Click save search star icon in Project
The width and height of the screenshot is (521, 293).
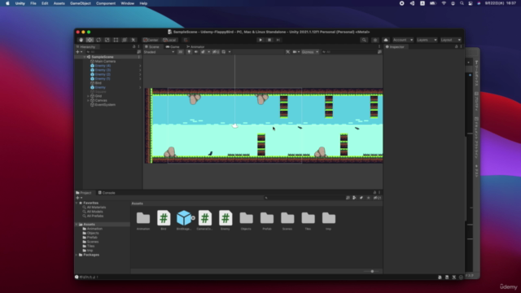click(x=368, y=198)
